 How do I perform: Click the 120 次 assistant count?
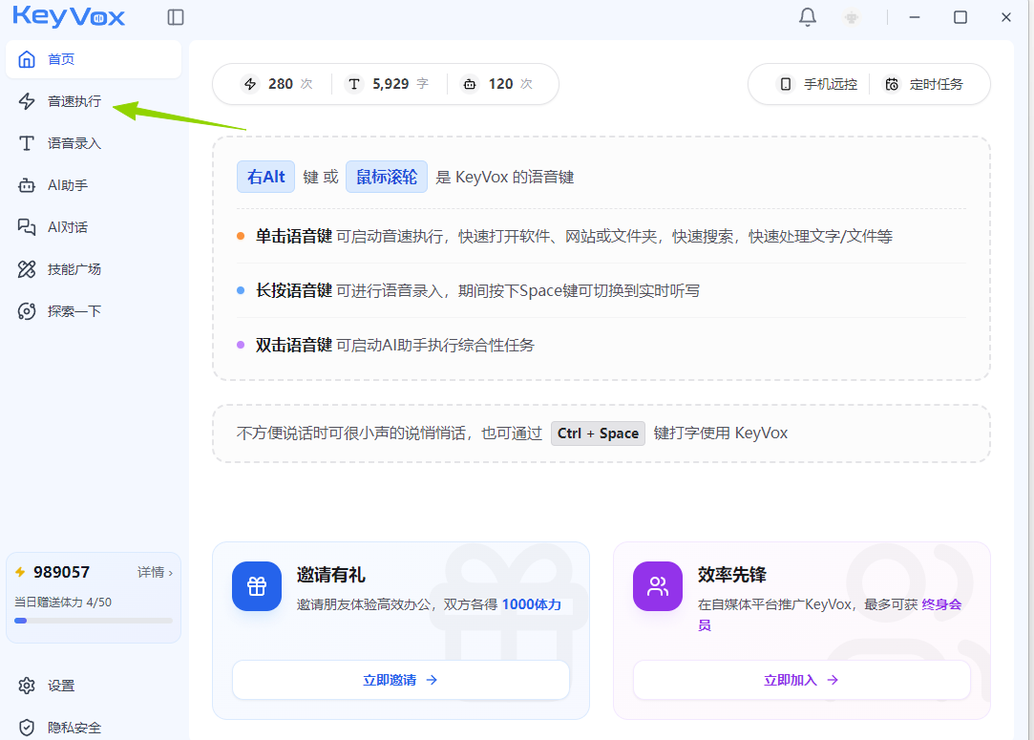[x=511, y=84]
